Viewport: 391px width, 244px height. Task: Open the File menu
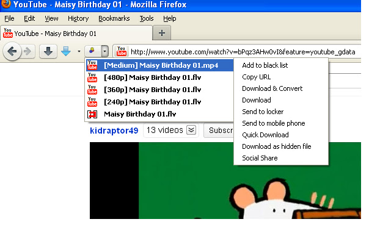[x=9, y=18]
